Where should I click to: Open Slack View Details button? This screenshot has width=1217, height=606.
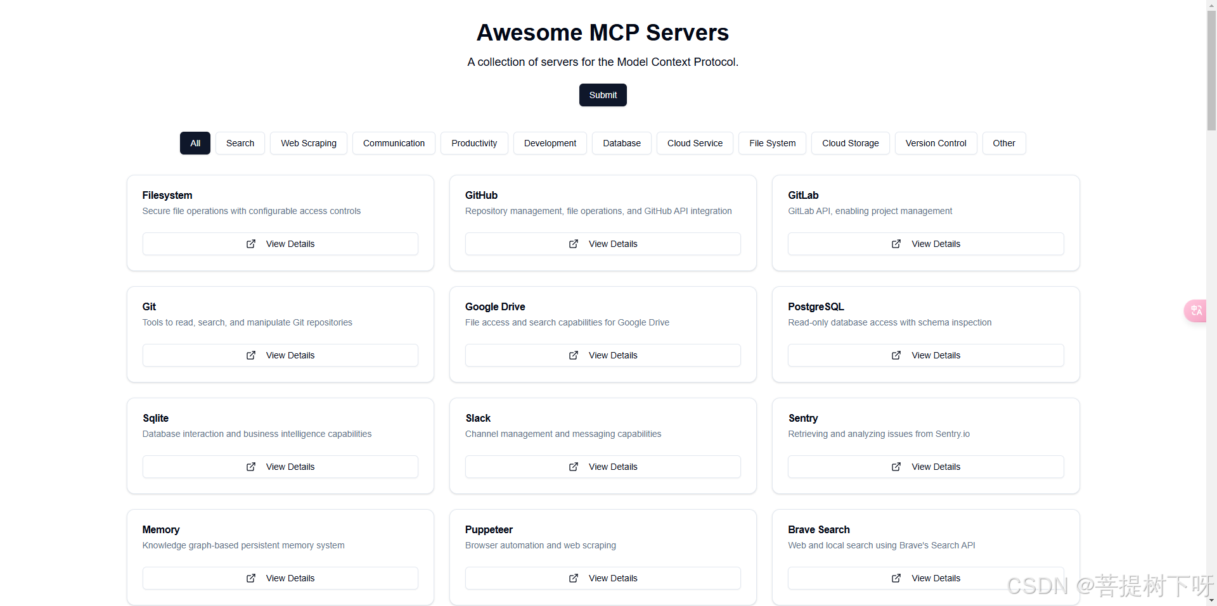(603, 467)
